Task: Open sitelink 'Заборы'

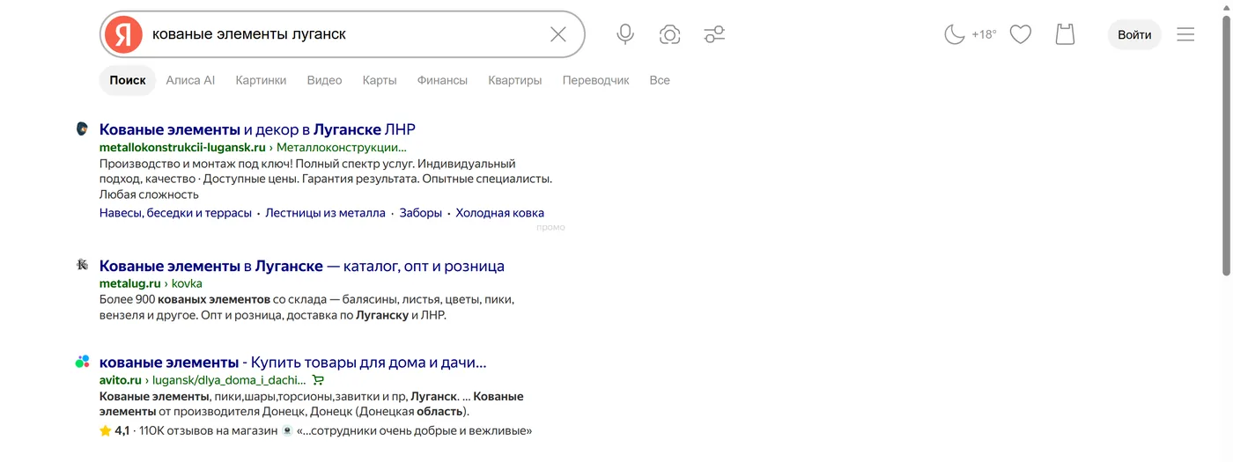Action: pyautogui.click(x=421, y=213)
